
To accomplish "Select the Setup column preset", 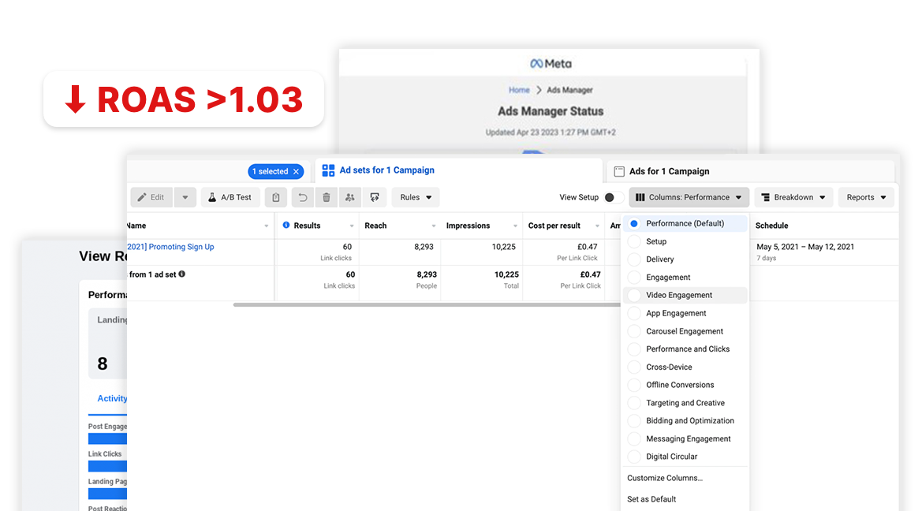I will point(685,241).
